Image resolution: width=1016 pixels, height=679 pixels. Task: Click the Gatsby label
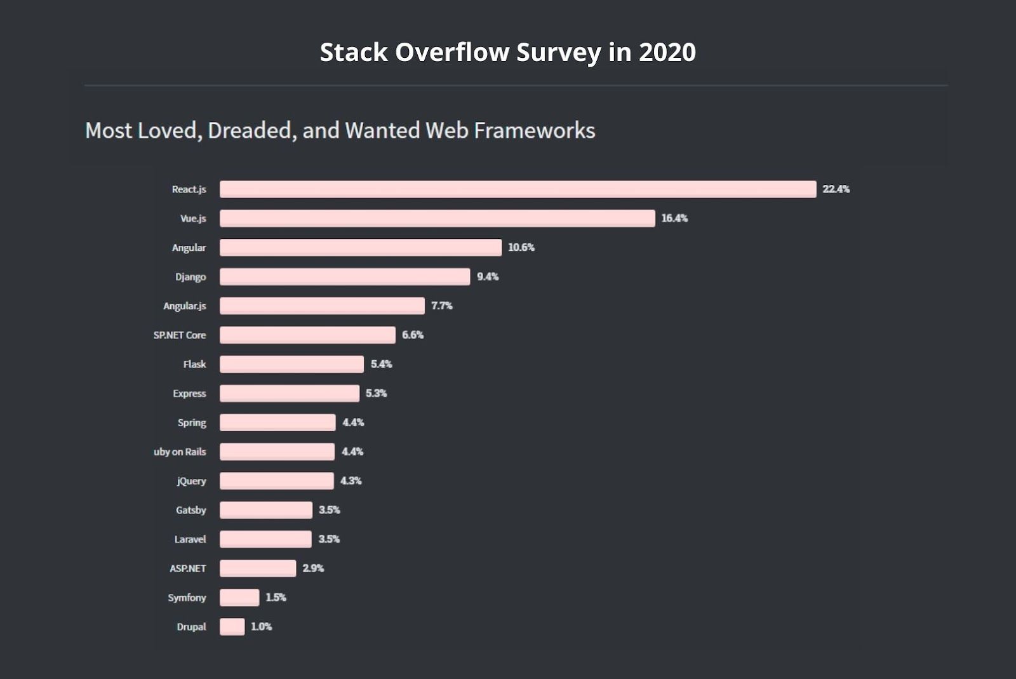pos(191,511)
